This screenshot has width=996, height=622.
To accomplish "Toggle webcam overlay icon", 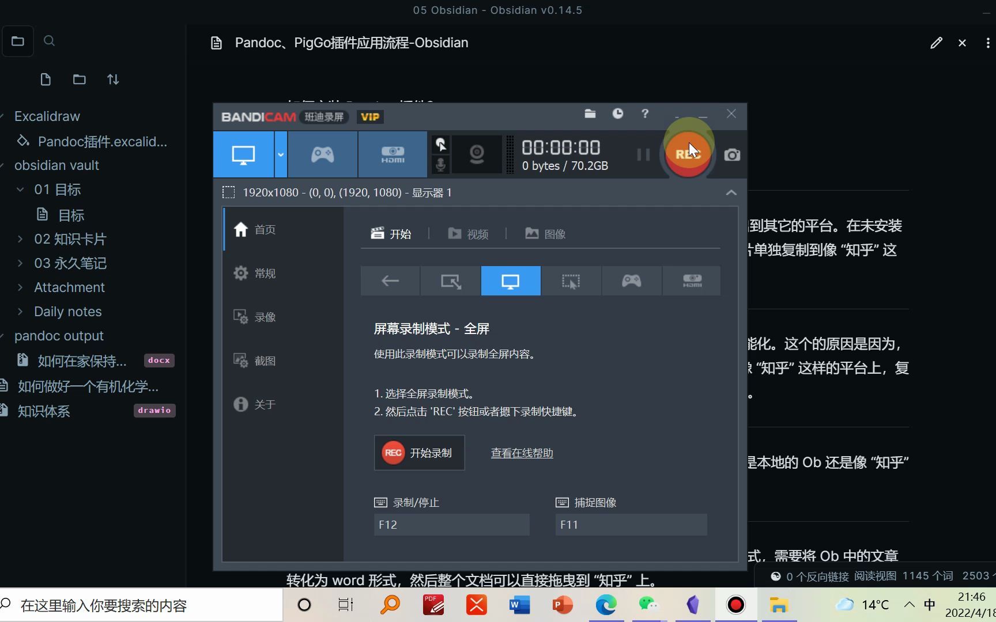I will pos(477,154).
